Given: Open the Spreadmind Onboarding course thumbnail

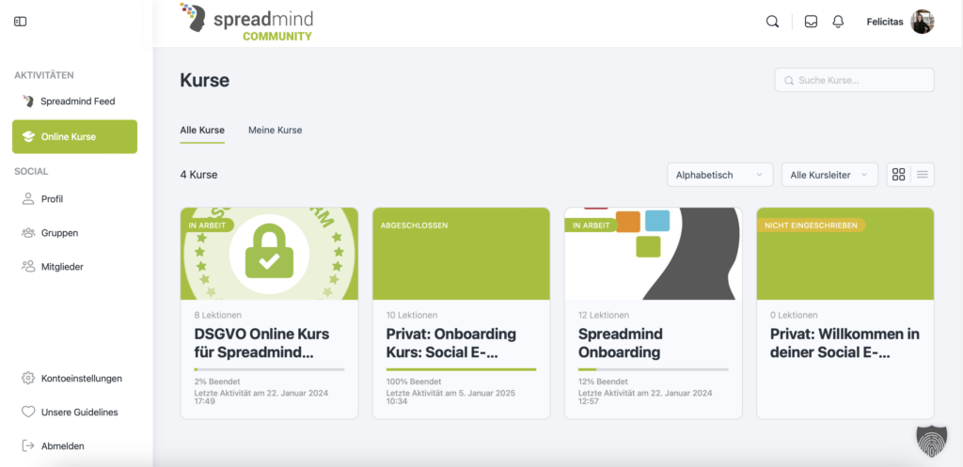Looking at the screenshot, I should click(653, 254).
